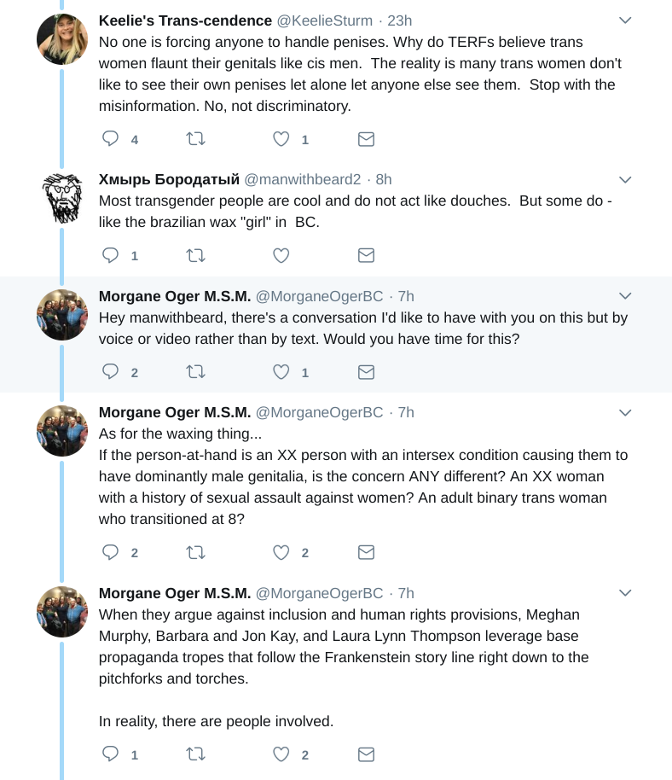Message the 'pitchforks and torches' tweet
Viewport: 672px width, 780px height.
pos(366,754)
